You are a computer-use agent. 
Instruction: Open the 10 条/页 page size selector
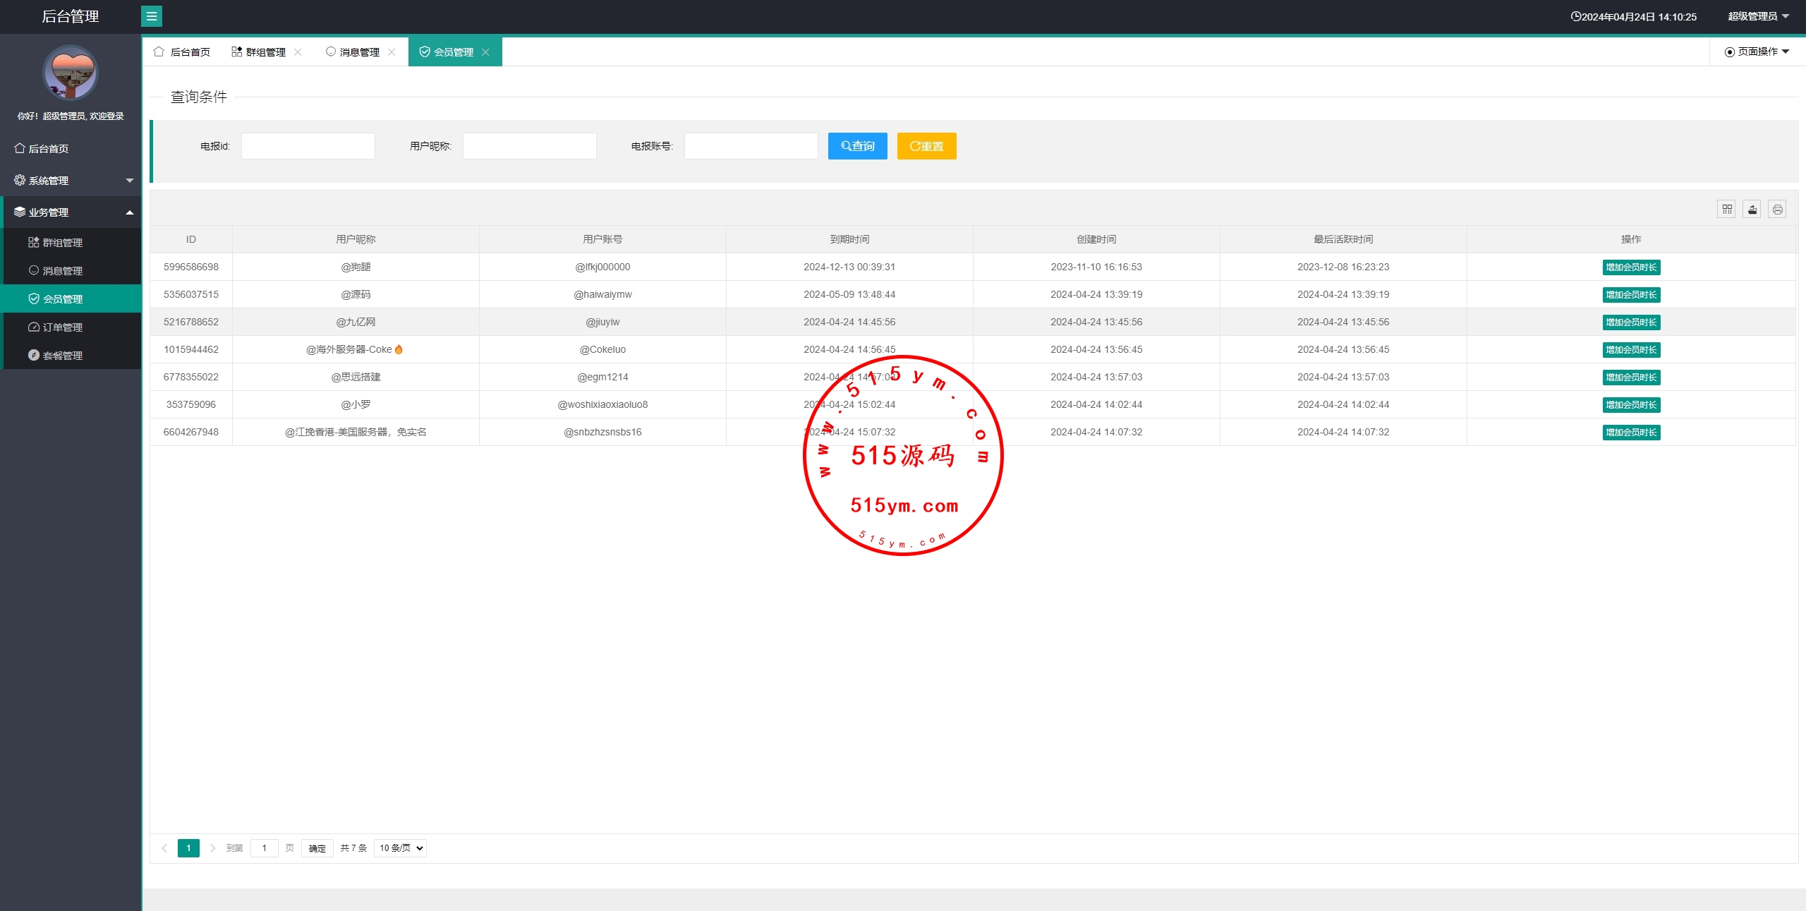(400, 848)
